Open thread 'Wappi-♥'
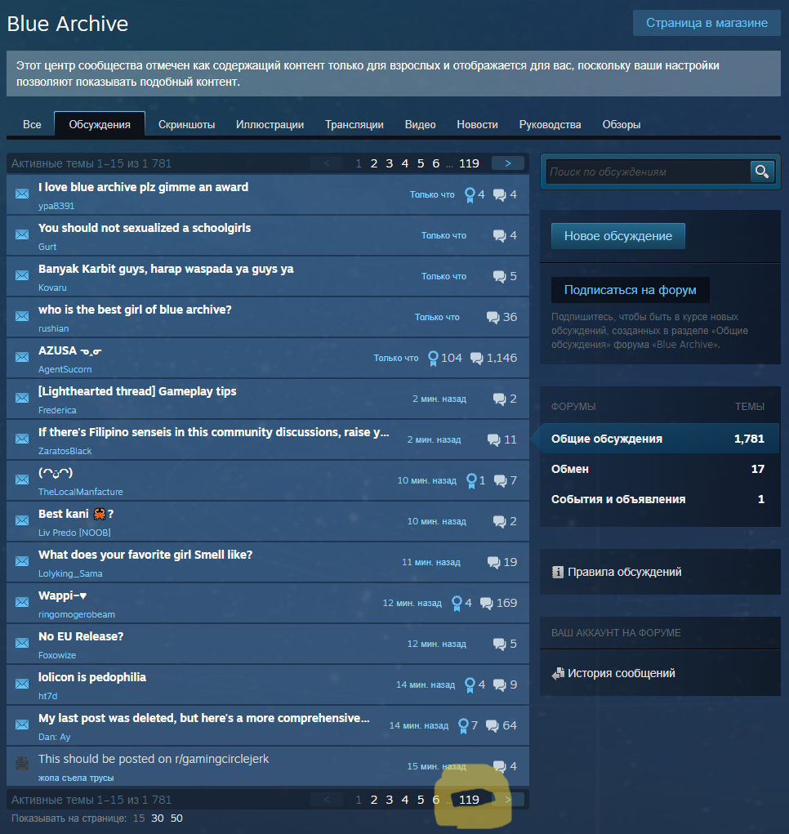 (x=62, y=595)
